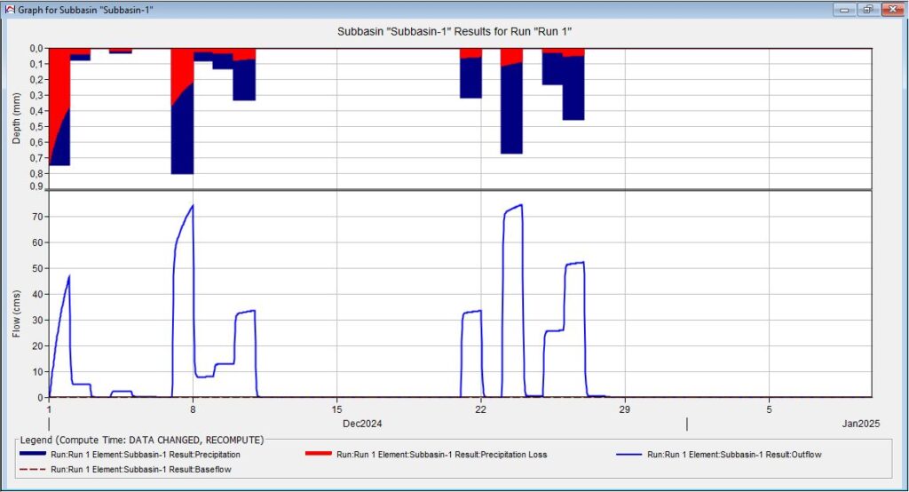Click the date tick labeled 29
Image resolution: width=909 pixels, height=492 pixels.
tap(625, 409)
